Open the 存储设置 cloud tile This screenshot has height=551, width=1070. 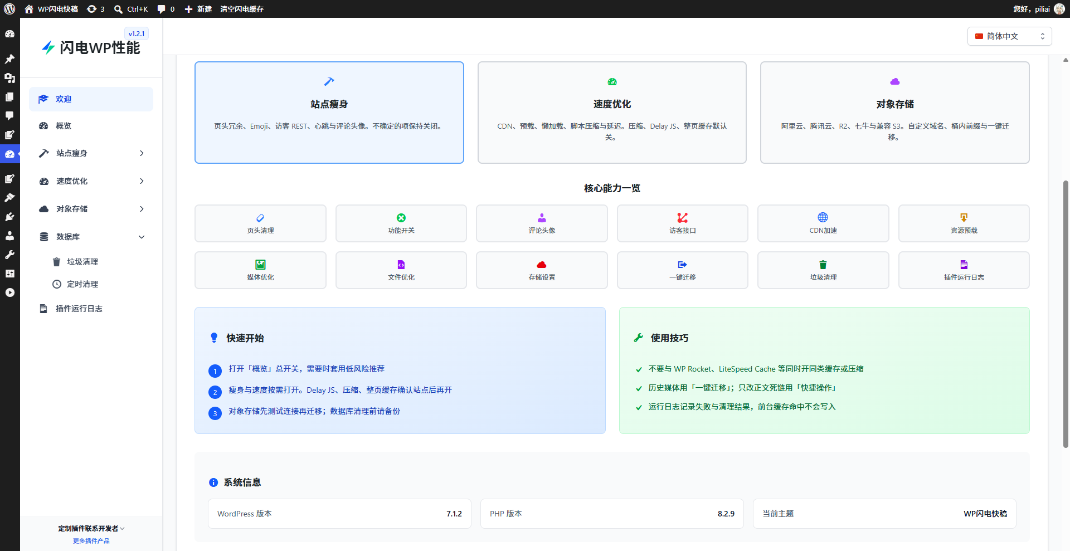click(x=542, y=270)
